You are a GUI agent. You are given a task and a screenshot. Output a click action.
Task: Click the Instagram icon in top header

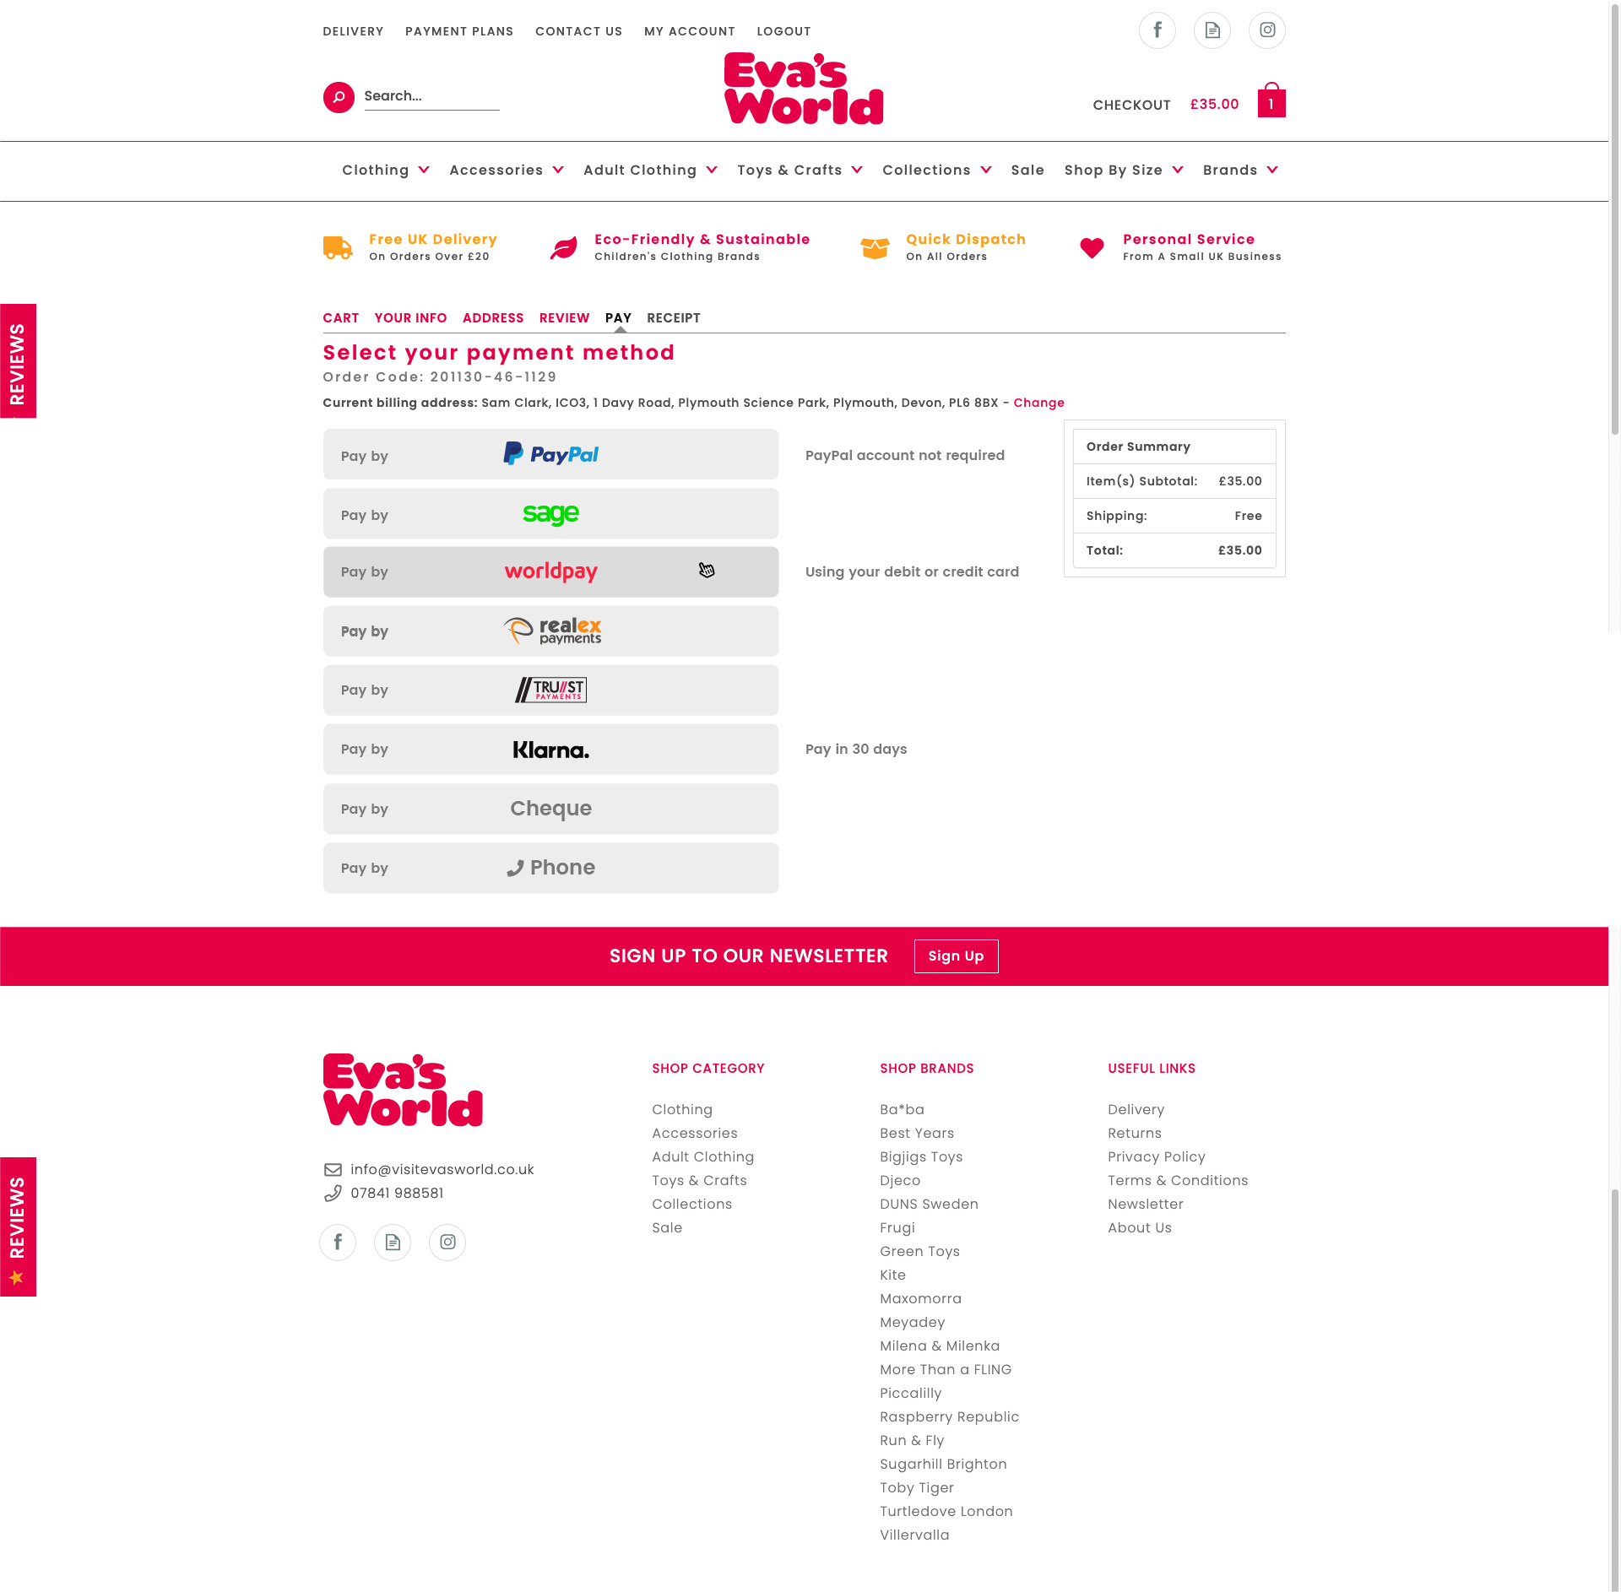coord(1266,30)
